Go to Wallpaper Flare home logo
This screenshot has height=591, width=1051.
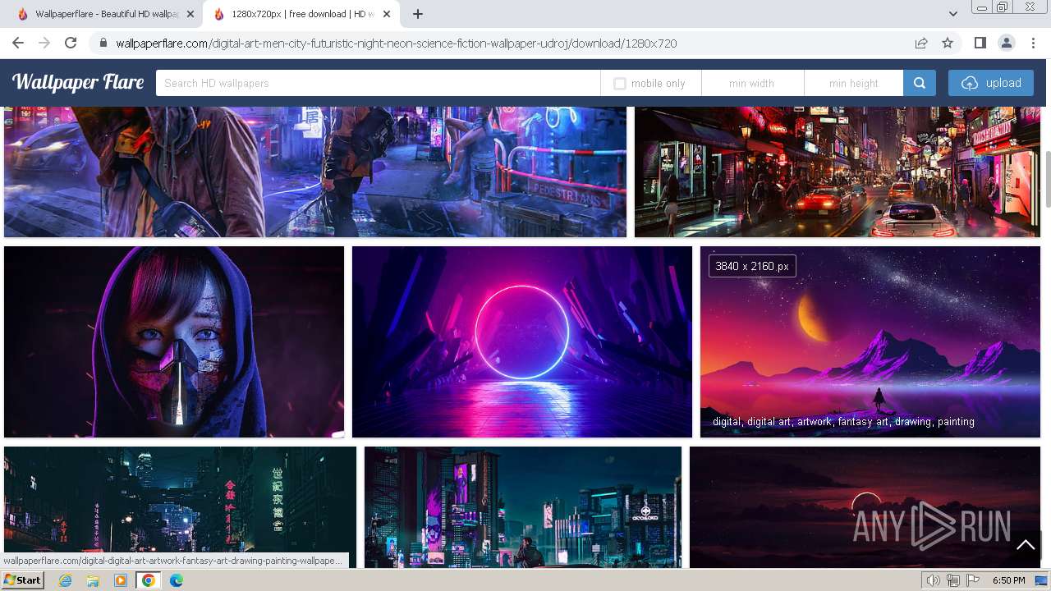(x=78, y=82)
